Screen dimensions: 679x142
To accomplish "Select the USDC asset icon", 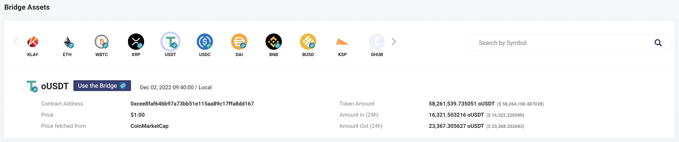I will [x=205, y=42].
